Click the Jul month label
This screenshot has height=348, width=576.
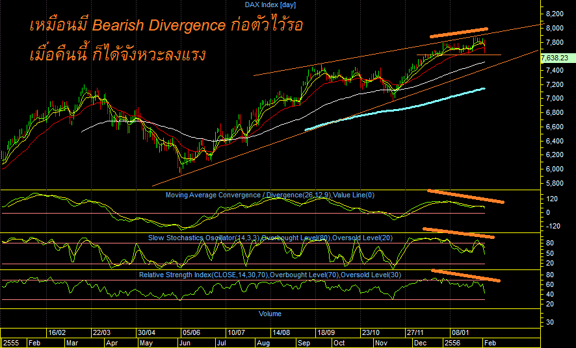coord(221,343)
